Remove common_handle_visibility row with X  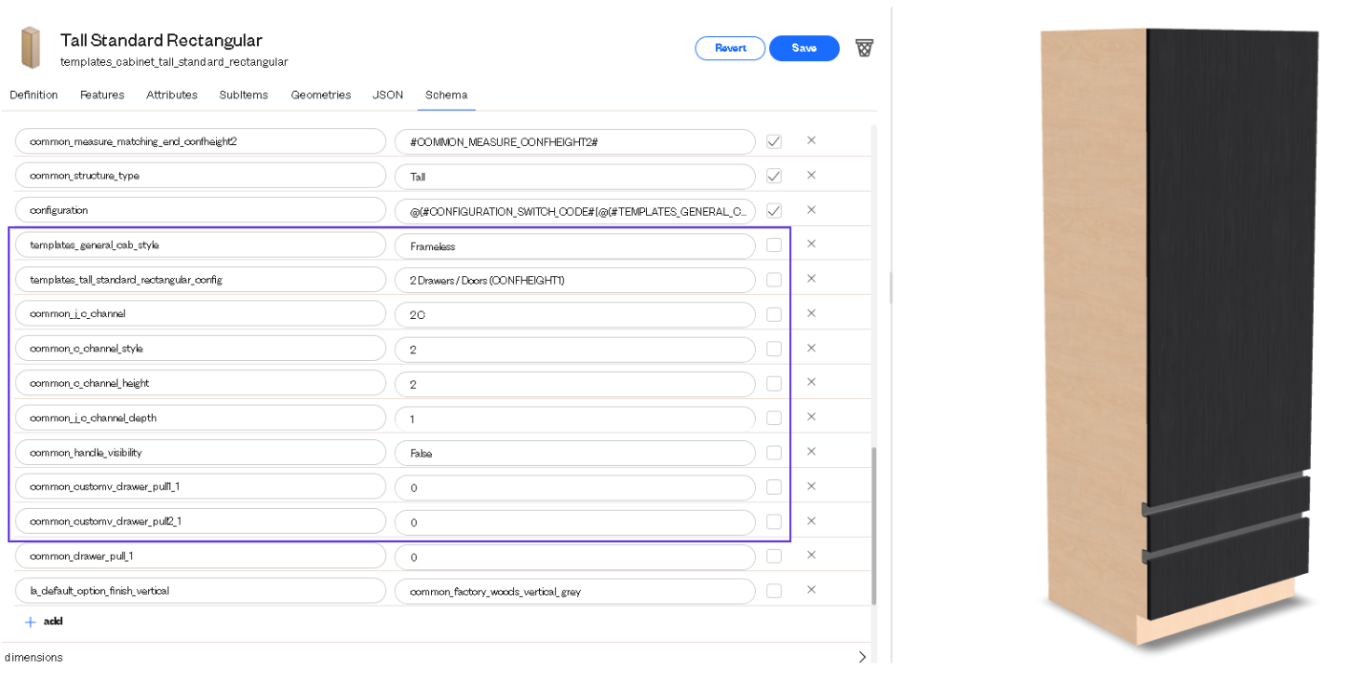(x=811, y=452)
